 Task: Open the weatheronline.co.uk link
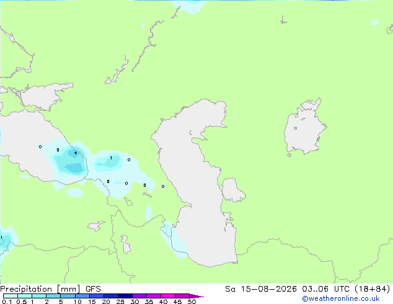(341, 299)
